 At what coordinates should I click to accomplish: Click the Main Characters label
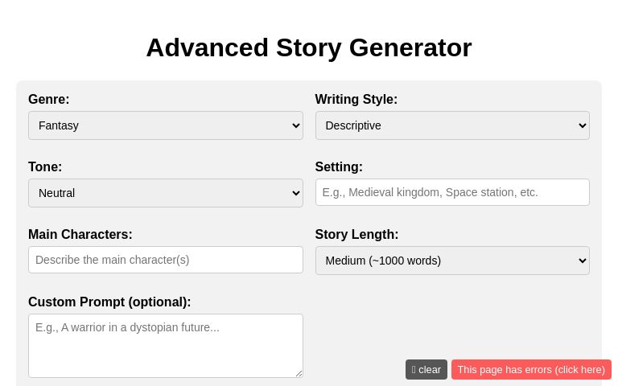[x=80, y=235]
